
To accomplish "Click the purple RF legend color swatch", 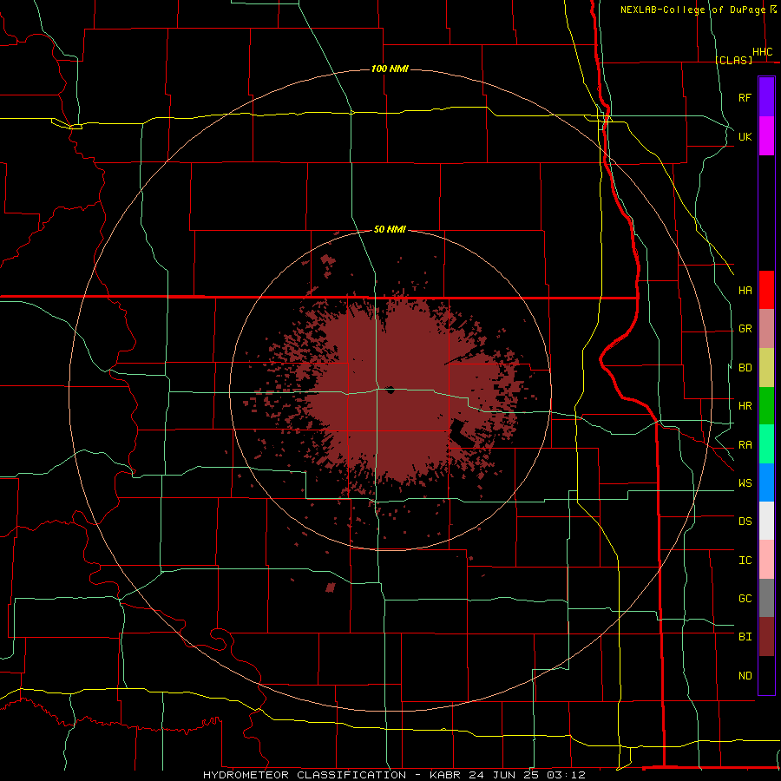I will (766, 97).
